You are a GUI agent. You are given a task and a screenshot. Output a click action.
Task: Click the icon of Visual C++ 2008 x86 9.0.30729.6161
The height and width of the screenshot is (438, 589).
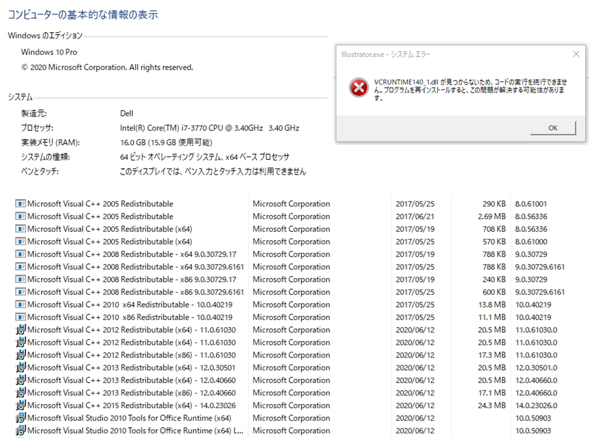[21, 292]
